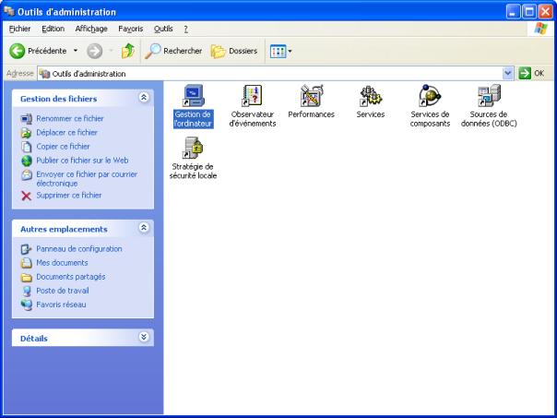Select the Services de composants icon
Screen dimensions: 557x418
tap(430, 96)
